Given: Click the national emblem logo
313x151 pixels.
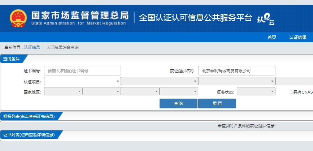Looking at the screenshot, I should click(x=18, y=18).
